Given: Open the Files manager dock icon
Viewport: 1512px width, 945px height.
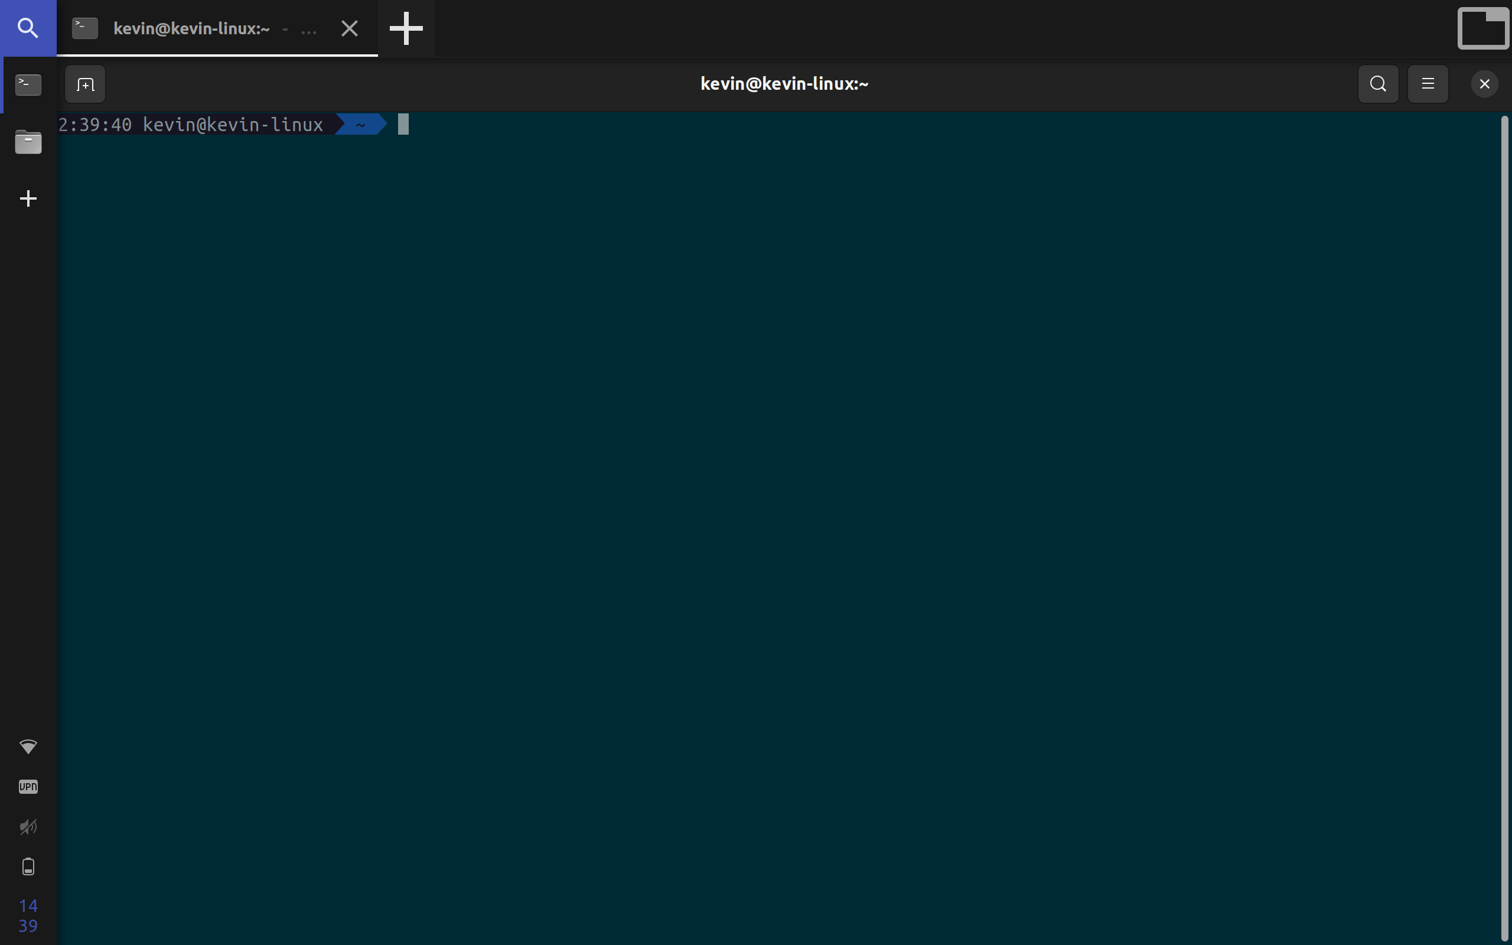Looking at the screenshot, I should click(x=28, y=142).
